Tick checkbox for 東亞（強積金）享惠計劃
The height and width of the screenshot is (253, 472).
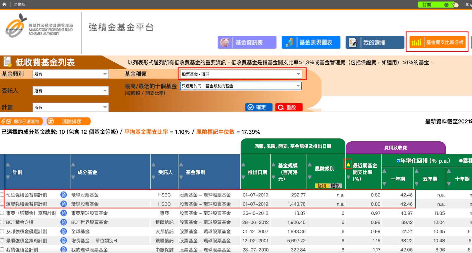[x=2, y=213]
